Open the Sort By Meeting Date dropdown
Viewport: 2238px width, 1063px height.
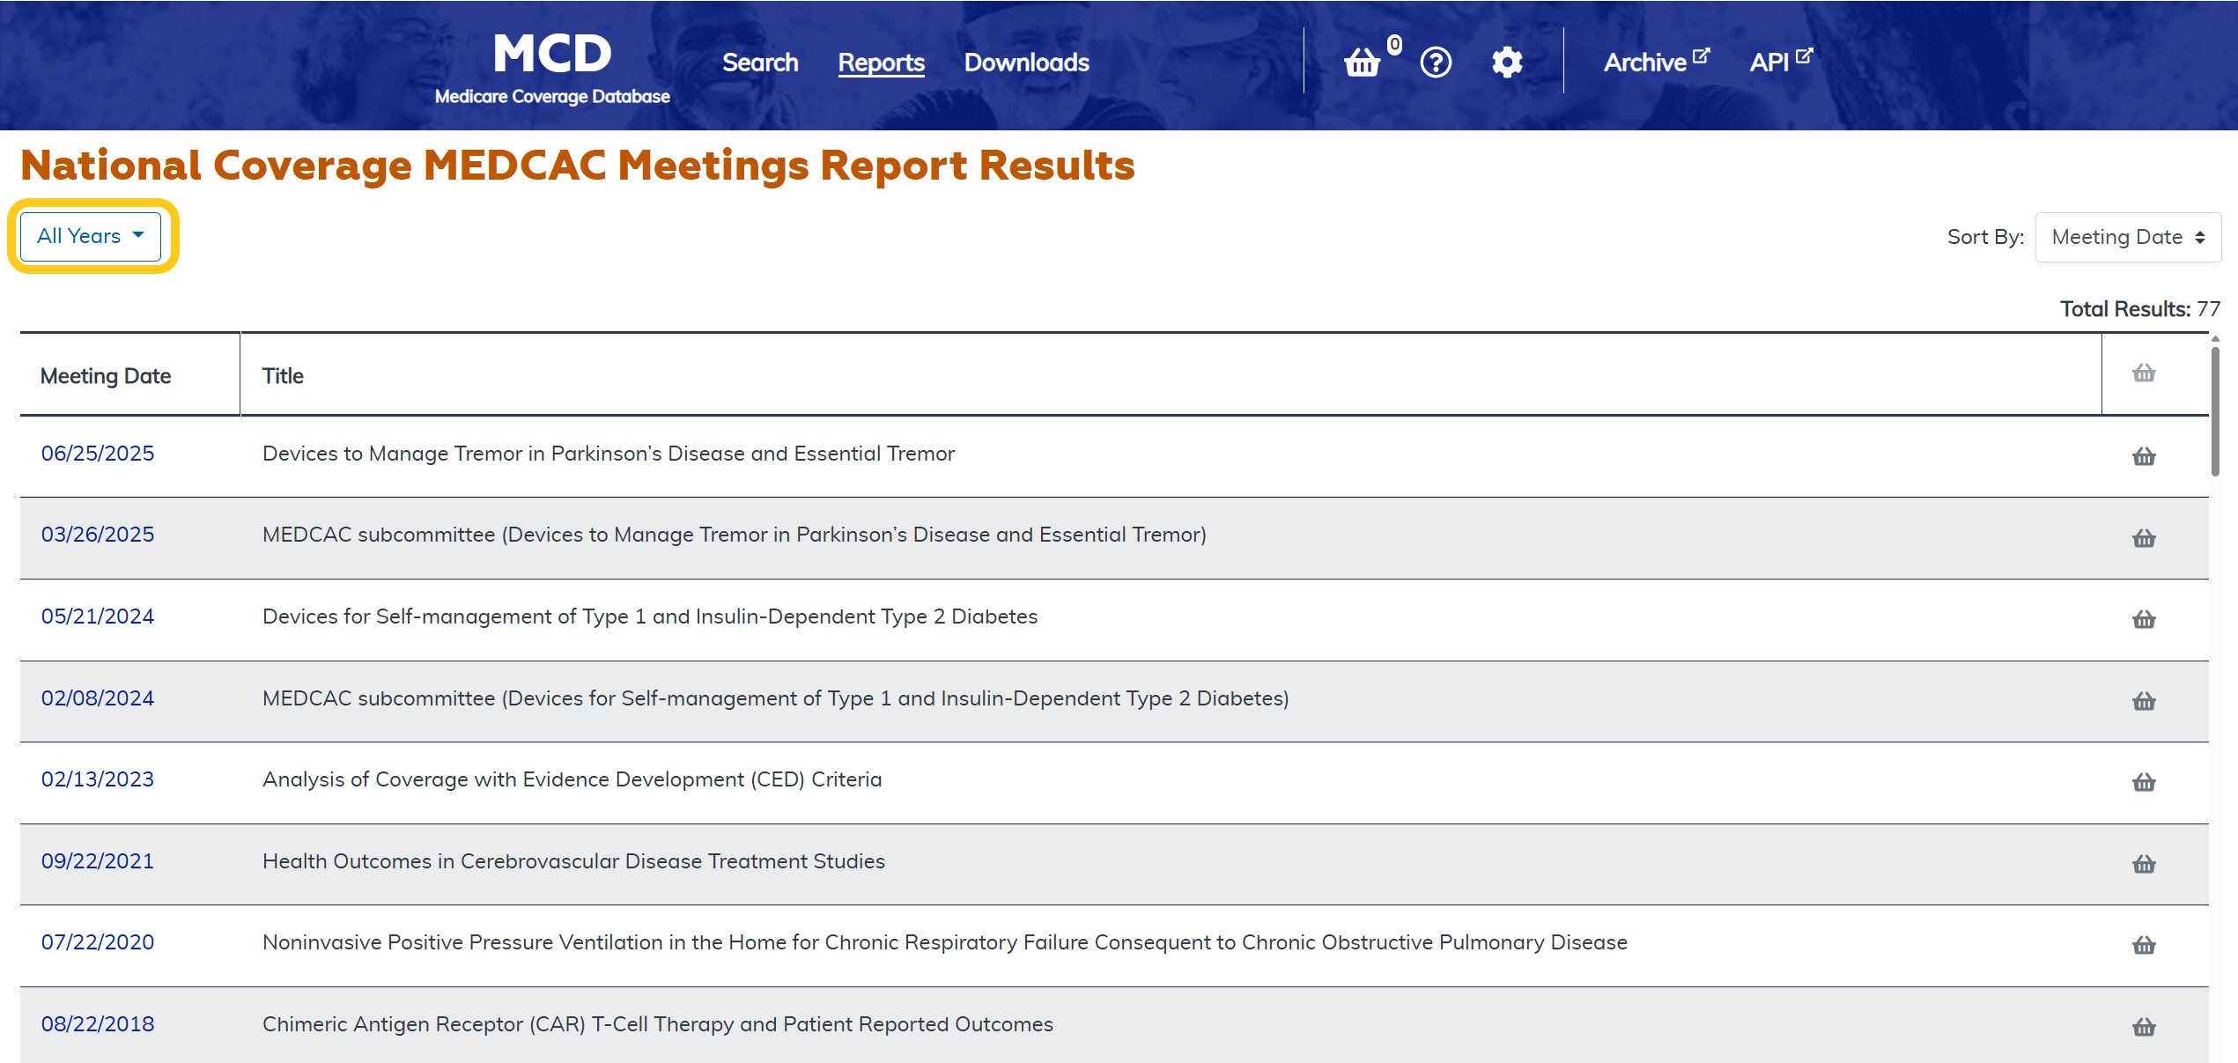(2127, 237)
